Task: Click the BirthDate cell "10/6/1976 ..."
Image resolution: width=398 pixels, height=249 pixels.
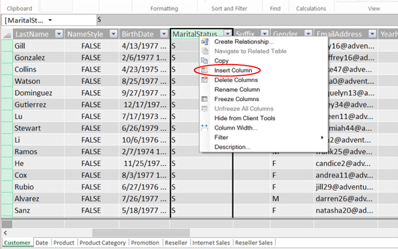Action: click(x=144, y=140)
